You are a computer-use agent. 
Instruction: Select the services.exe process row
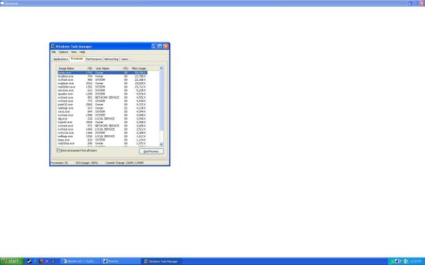click(x=102, y=90)
